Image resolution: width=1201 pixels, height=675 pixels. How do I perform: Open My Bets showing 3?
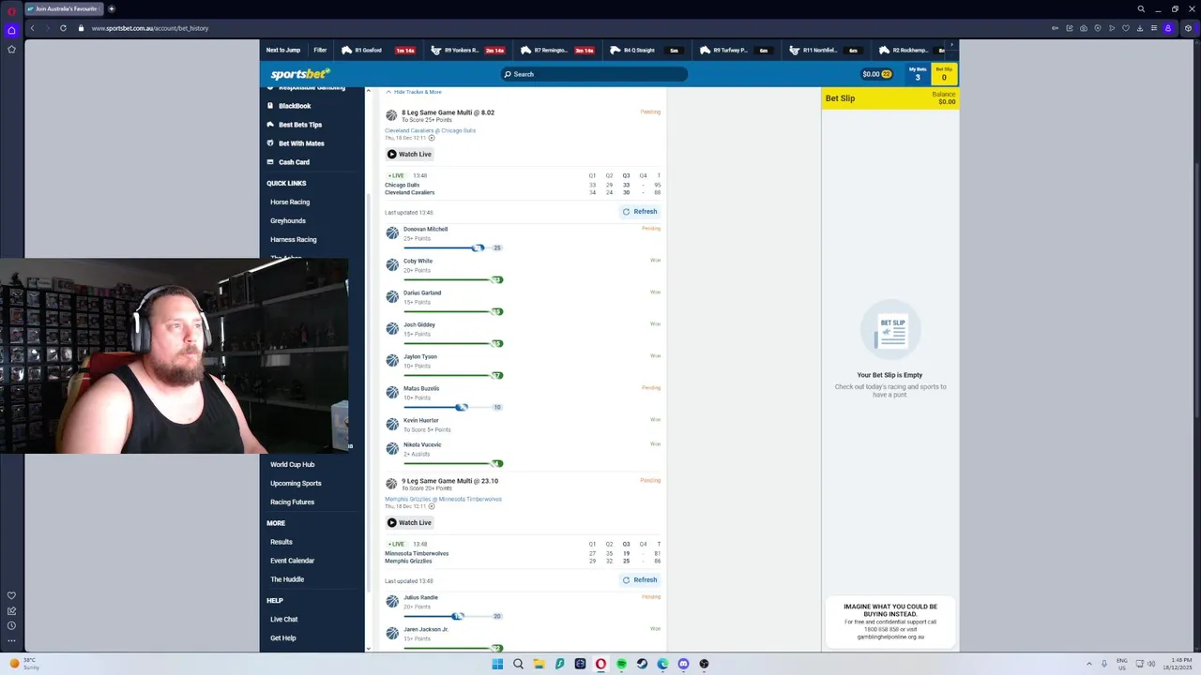tap(918, 74)
